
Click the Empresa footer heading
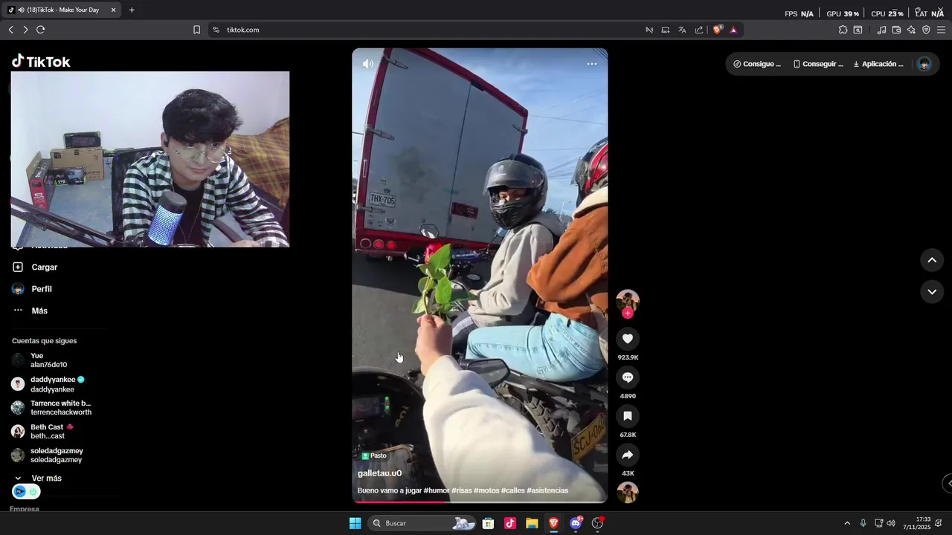(x=25, y=509)
